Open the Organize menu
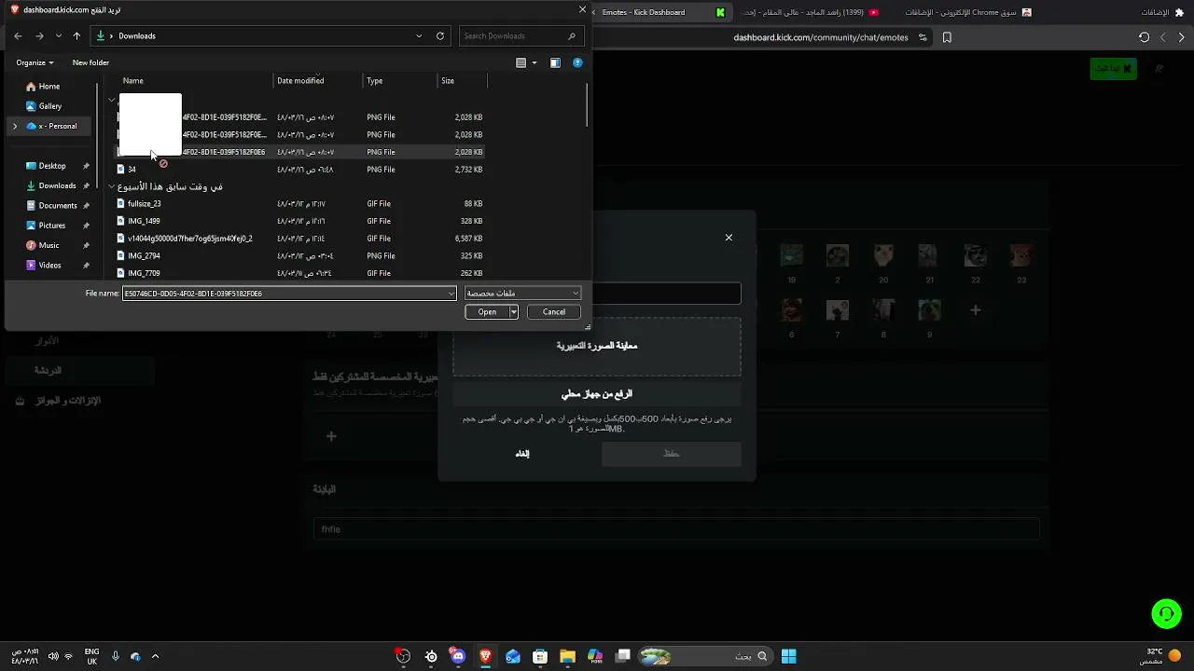This screenshot has width=1194, height=671. point(35,62)
